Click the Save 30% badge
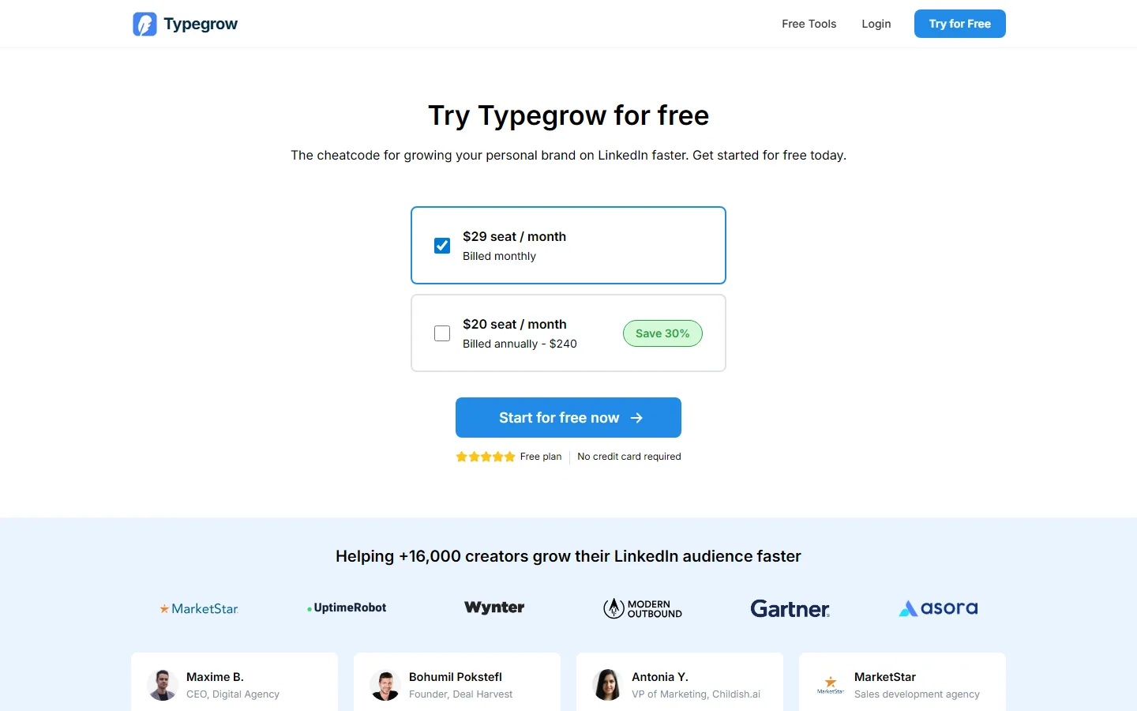 [662, 333]
